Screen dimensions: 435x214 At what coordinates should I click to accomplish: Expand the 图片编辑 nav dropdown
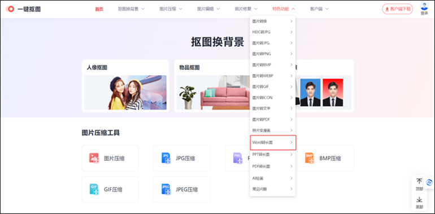208,9
